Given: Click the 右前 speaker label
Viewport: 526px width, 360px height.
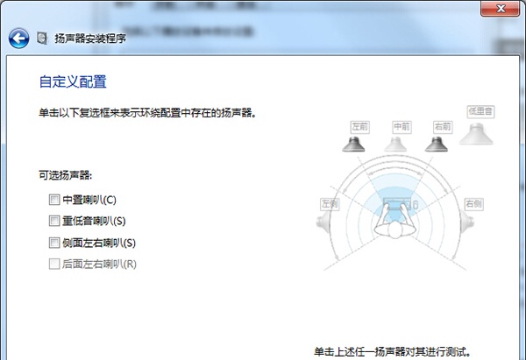Looking at the screenshot, I should 443,127.
